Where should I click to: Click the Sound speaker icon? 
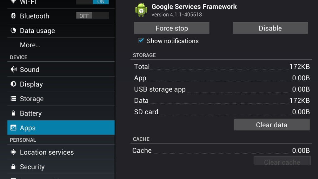(x=14, y=69)
